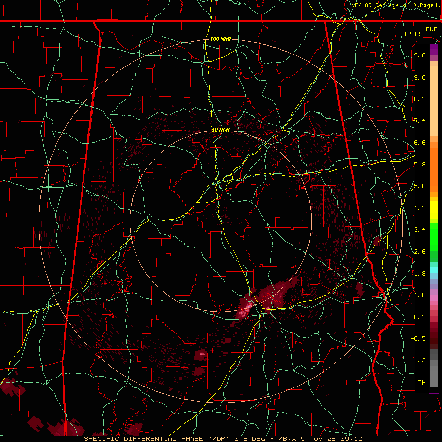Click the 3.4 scale value
The width and height of the screenshot is (442, 442).
420,230
